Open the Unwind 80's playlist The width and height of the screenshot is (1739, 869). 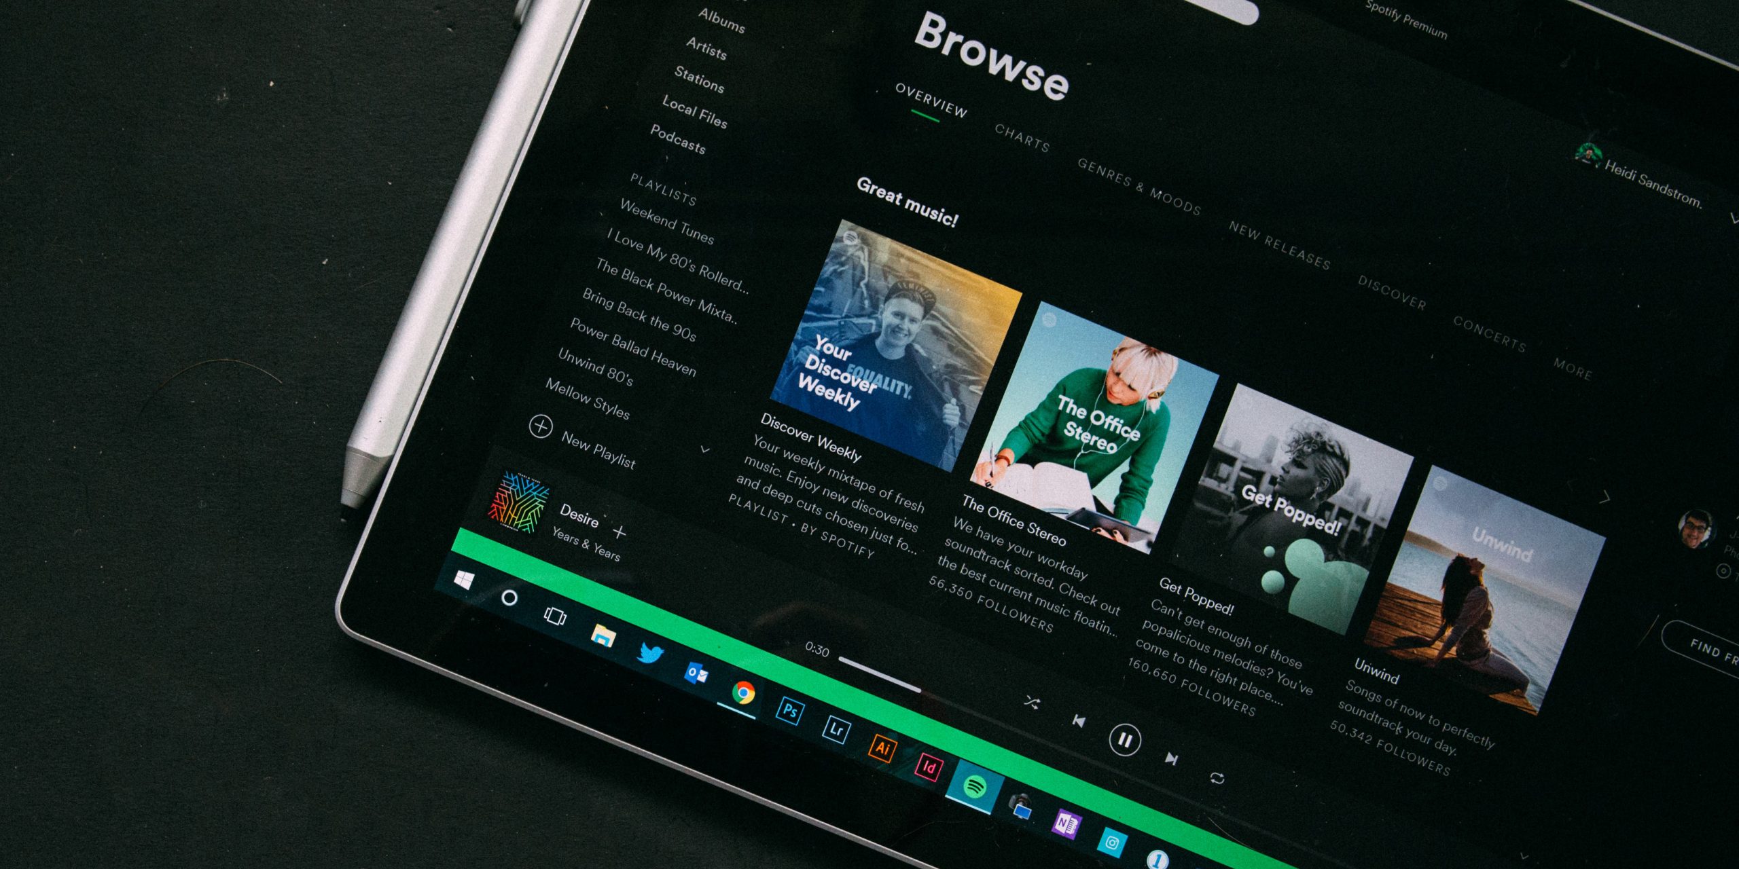[x=595, y=367]
